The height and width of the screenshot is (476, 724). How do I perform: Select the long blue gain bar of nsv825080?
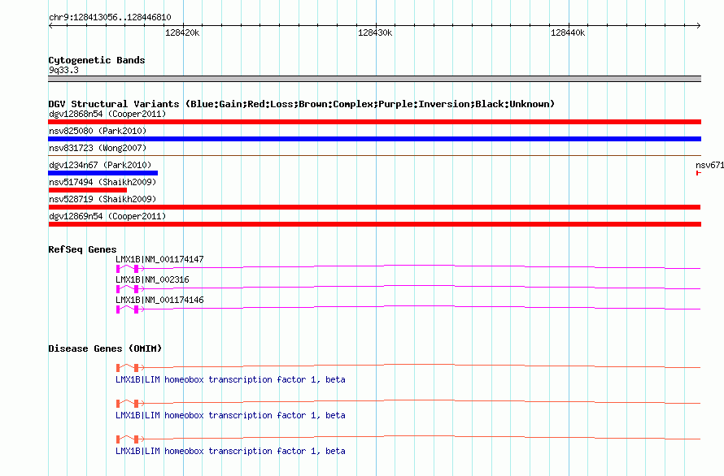coord(374,139)
